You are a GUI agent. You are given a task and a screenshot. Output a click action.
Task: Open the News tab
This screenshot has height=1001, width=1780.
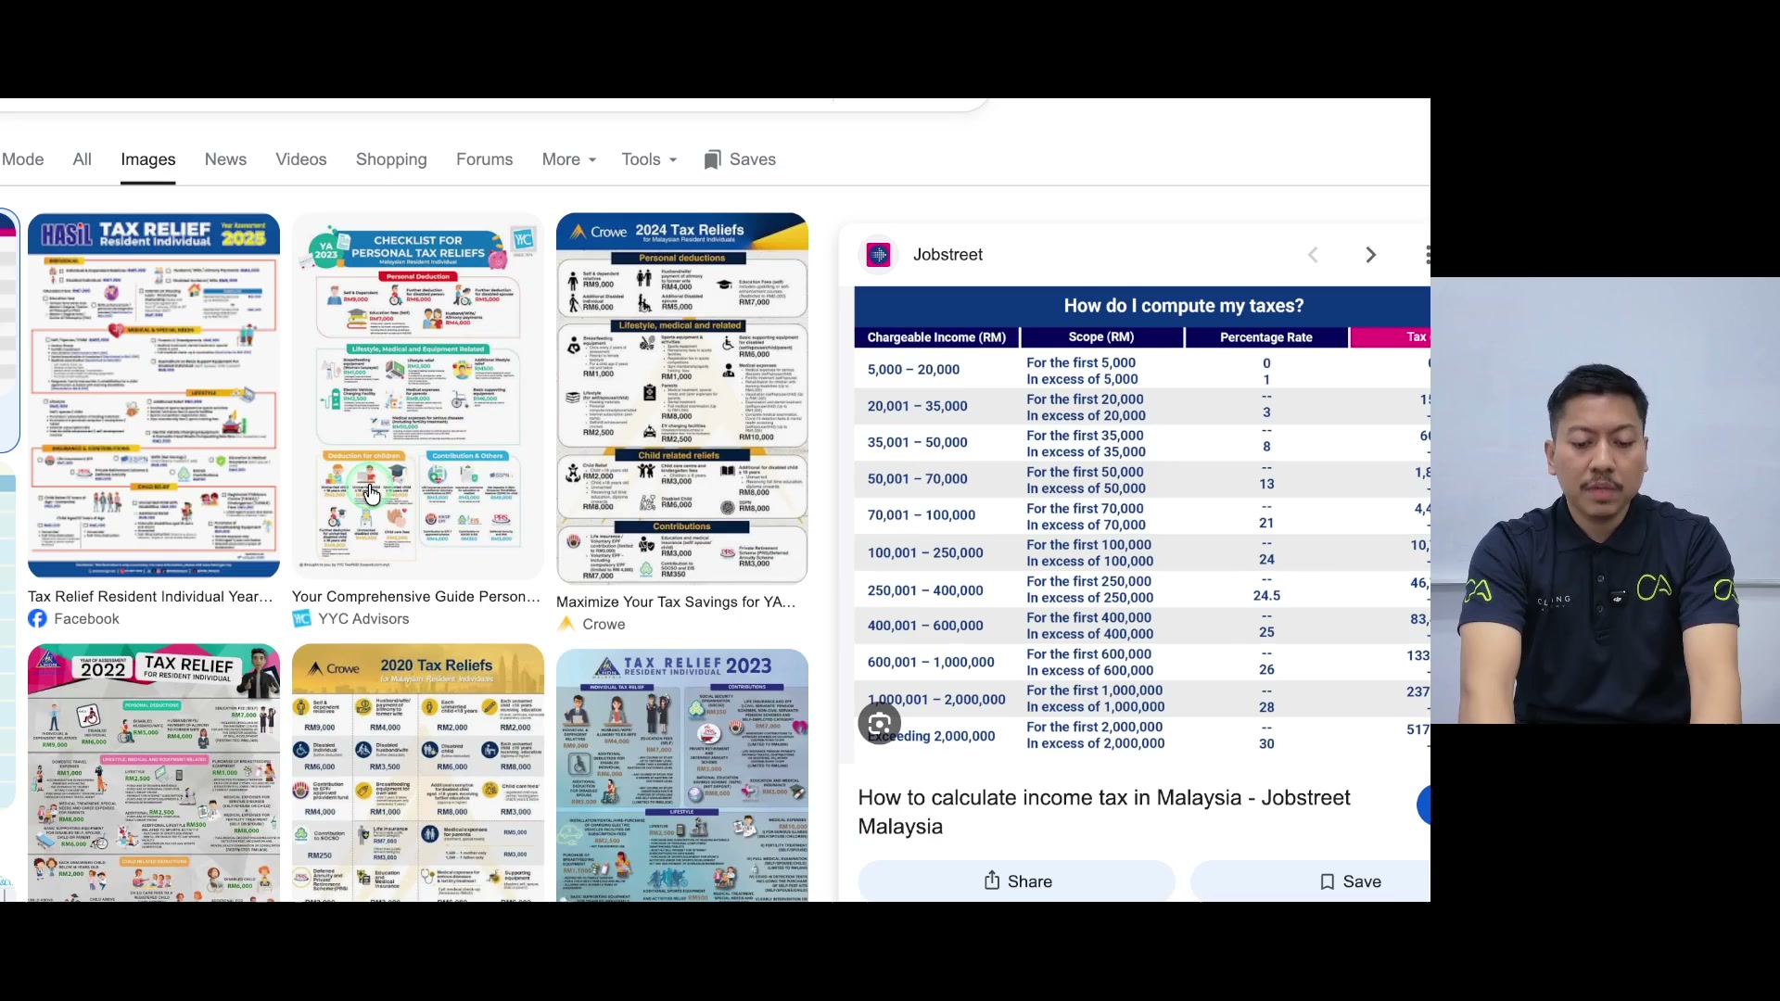[x=225, y=159]
